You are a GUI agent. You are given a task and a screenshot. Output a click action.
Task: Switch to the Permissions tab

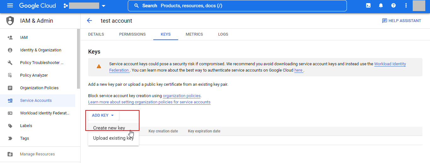point(132,34)
